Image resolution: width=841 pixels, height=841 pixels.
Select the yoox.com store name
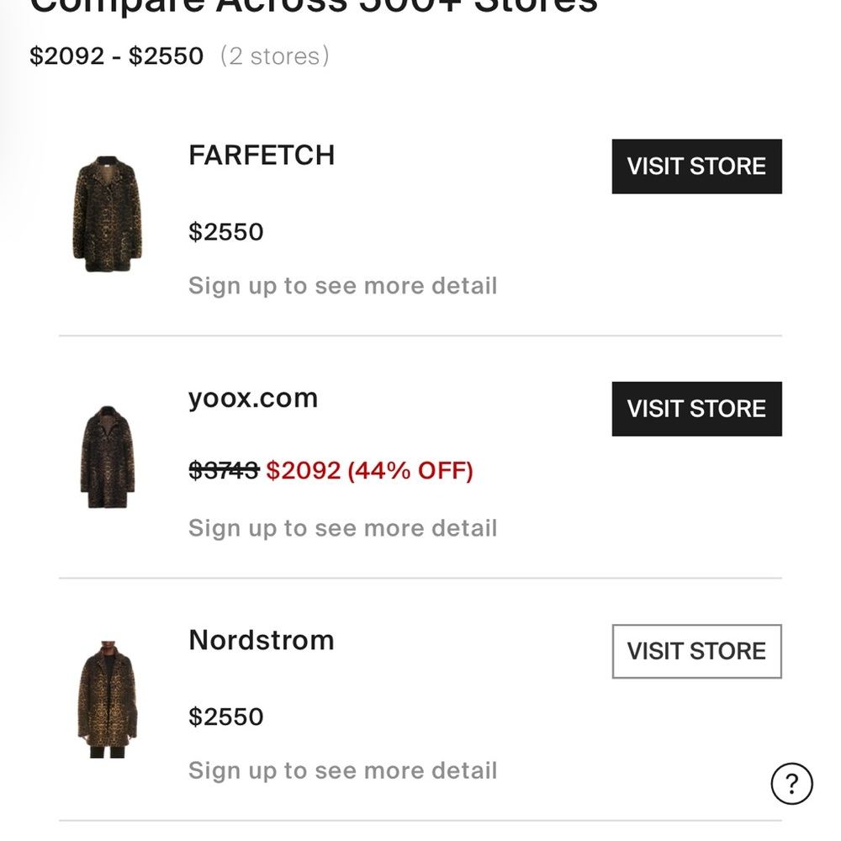coord(253,398)
